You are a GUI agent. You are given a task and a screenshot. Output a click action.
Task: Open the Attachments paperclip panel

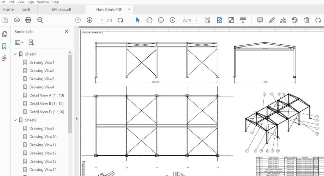[5, 58]
